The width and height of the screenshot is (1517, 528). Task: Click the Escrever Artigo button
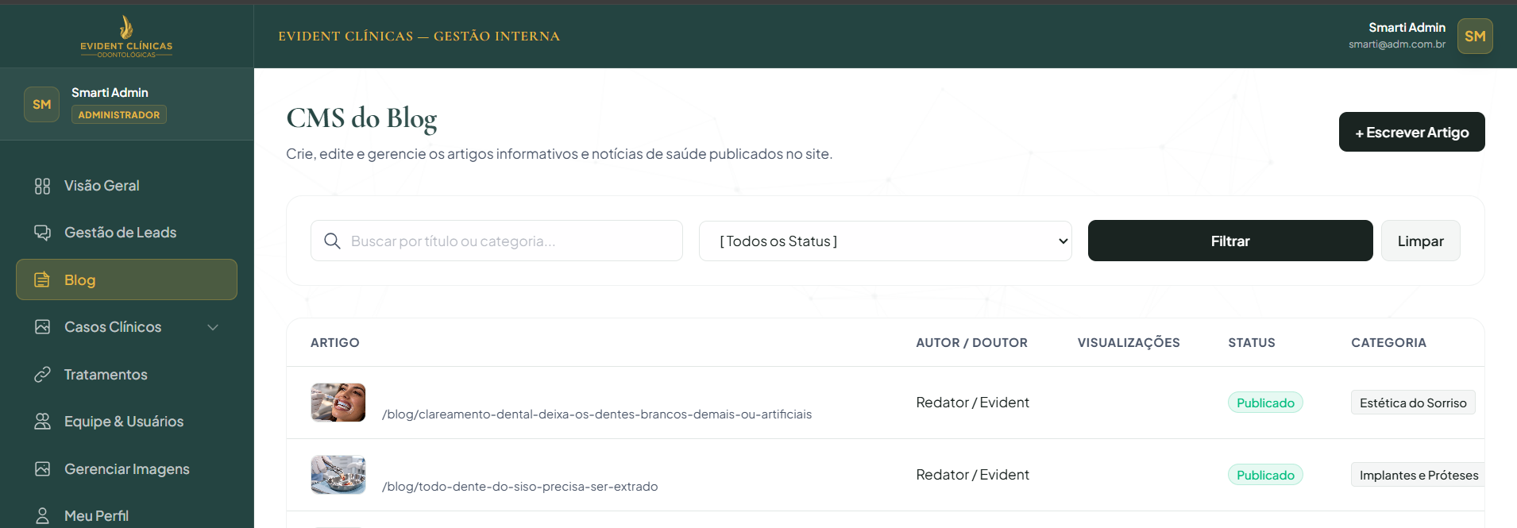click(1411, 132)
